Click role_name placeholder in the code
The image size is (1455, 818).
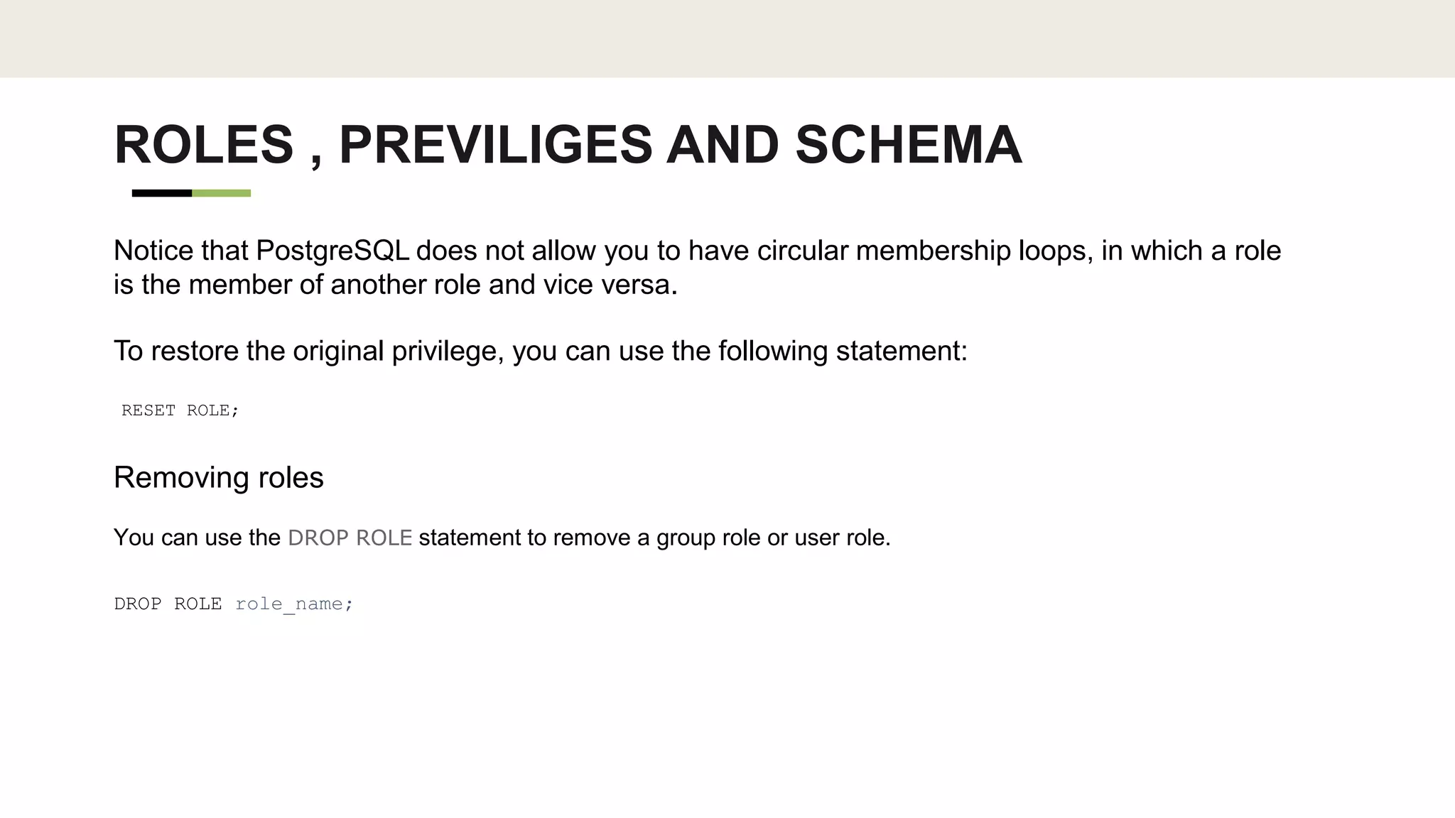click(289, 604)
